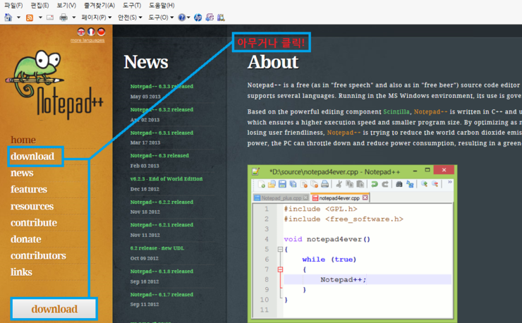522x323 pixels.
Task: Click the Save All icon in Notepad++ screenshot
Action: pos(293,184)
